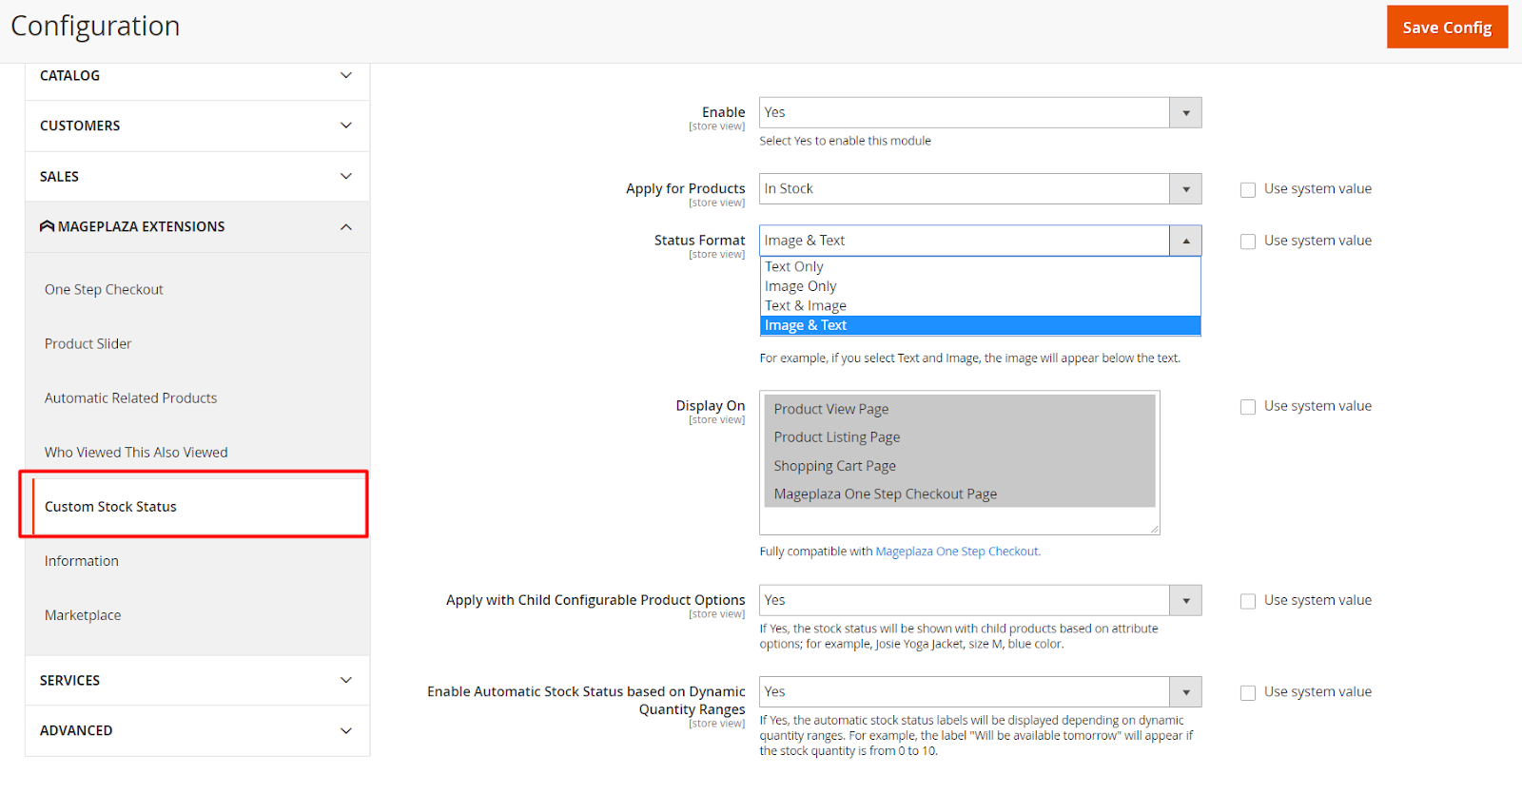
Task: Expand the Sales section chevron
Action: coord(346,176)
